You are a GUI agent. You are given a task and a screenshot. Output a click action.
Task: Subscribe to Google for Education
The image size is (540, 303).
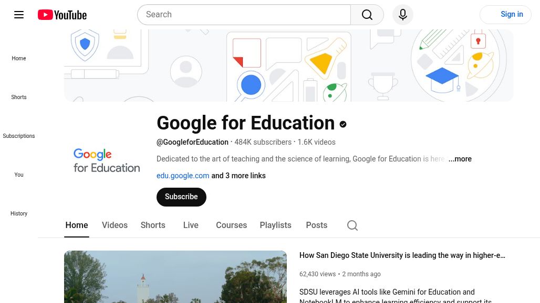coord(181,197)
